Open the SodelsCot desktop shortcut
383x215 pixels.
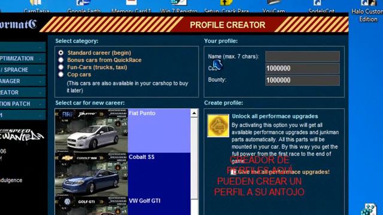321,7
